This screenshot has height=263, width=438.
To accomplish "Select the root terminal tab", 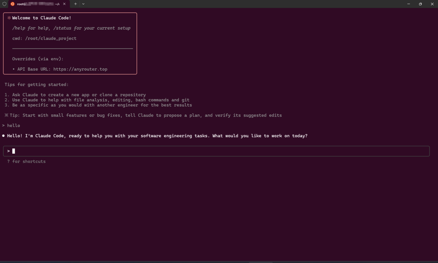I will 39,4.
